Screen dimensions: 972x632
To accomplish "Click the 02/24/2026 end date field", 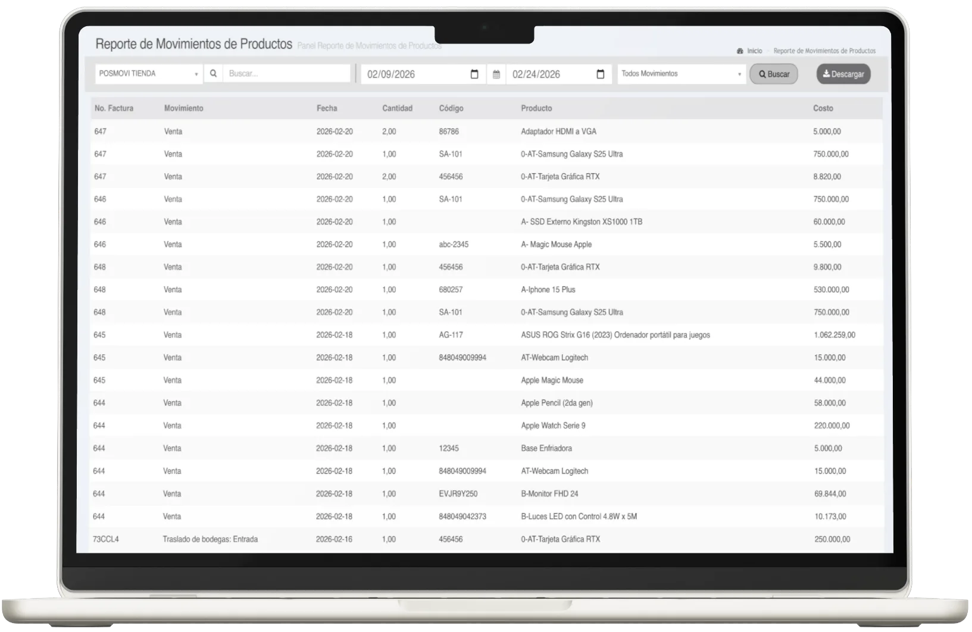I will point(551,74).
